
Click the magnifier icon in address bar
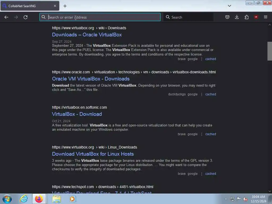coord(43,17)
